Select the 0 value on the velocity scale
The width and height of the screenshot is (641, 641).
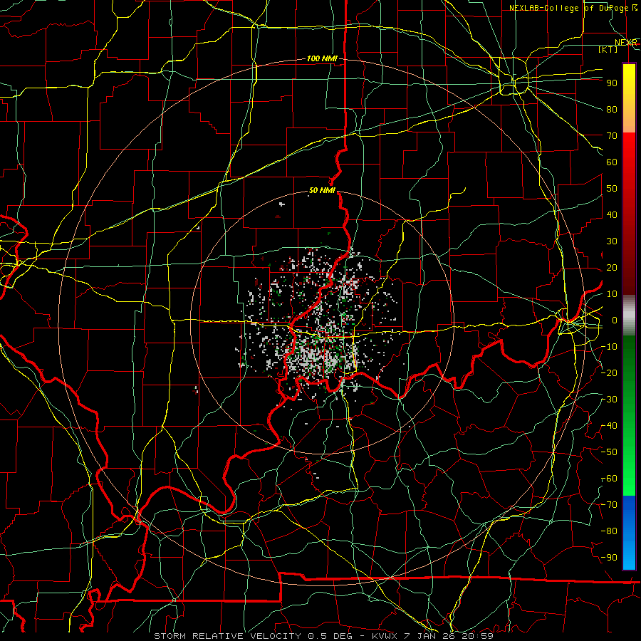click(615, 320)
